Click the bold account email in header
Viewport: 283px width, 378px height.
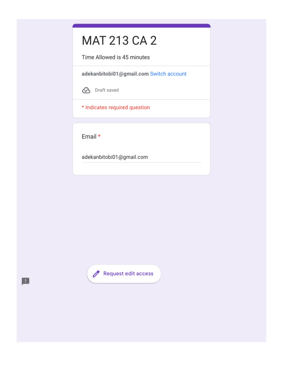(x=115, y=74)
